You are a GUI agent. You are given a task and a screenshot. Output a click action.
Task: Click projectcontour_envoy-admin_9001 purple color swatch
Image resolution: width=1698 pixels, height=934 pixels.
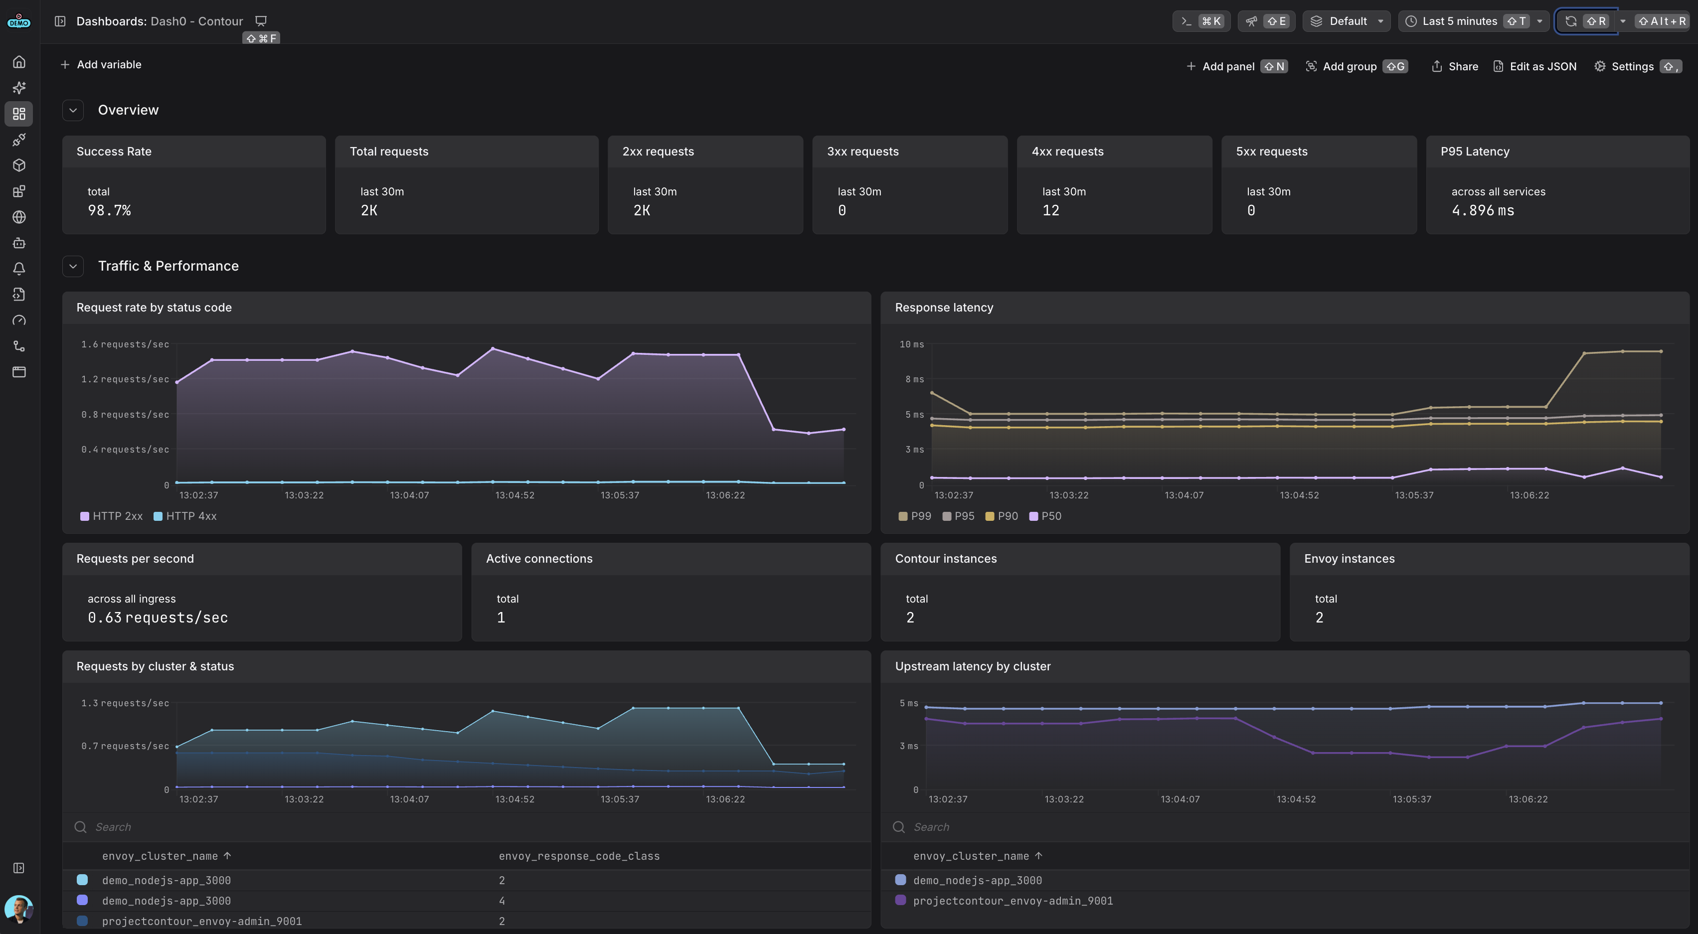[x=900, y=901]
